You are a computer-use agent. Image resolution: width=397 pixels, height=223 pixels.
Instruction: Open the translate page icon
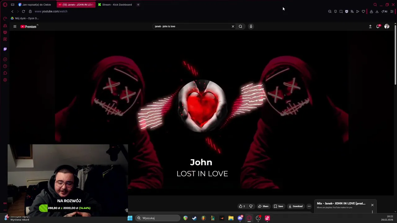[x=352, y=11]
